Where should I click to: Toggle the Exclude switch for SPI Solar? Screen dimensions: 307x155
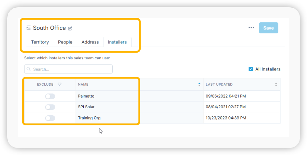coord(50,107)
